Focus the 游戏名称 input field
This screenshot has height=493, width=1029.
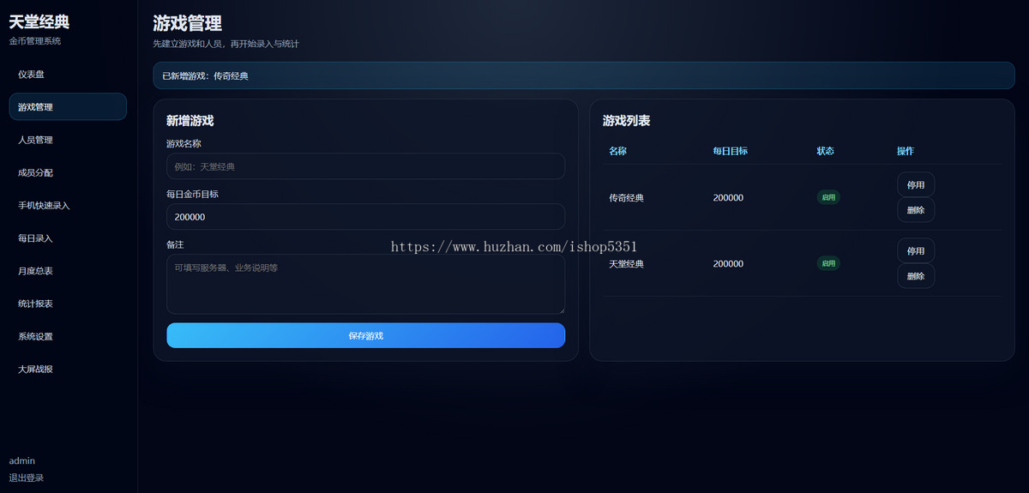tap(365, 166)
